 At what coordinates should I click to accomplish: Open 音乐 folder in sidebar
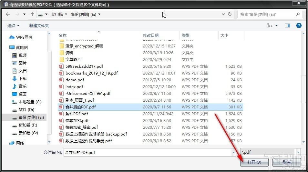tap(19, 86)
